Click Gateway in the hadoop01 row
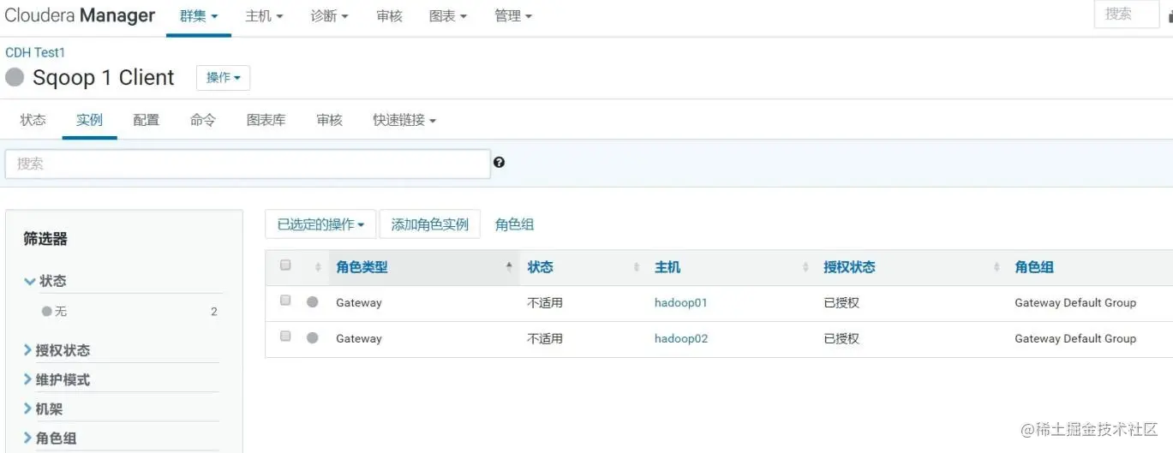The image size is (1173, 453). coord(359,302)
